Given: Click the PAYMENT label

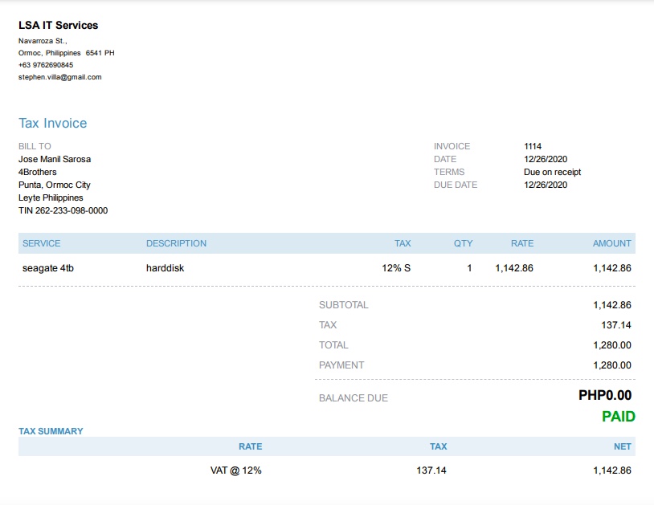Looking at the screenshot, I should [341, 365].
